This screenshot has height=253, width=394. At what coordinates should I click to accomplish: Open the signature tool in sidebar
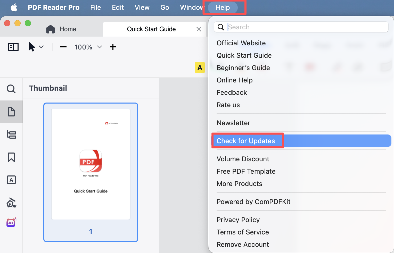11,203
